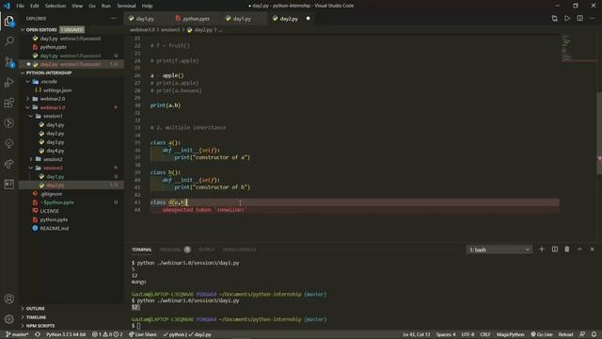
Task: Switch to the day1.py editor tab
Action: click(242, 19)
